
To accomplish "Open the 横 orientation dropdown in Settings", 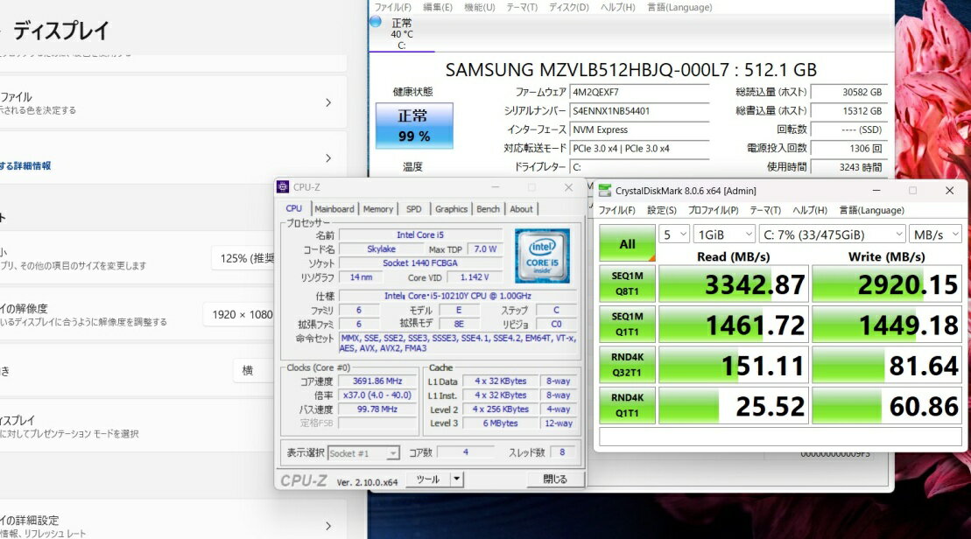I will pos(255,371).
